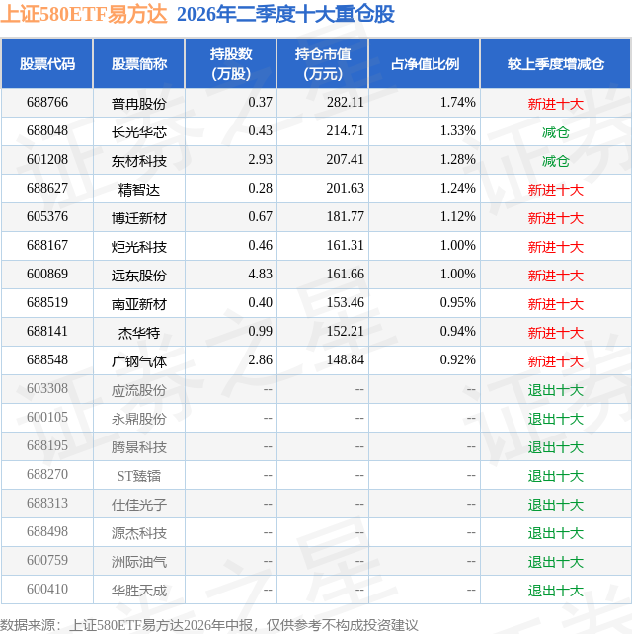Image resolution: width=632 pixels, height=634 pixels.
Task: Click 新进十大 label in 南亚新材 row
Action: click(556, 304)
